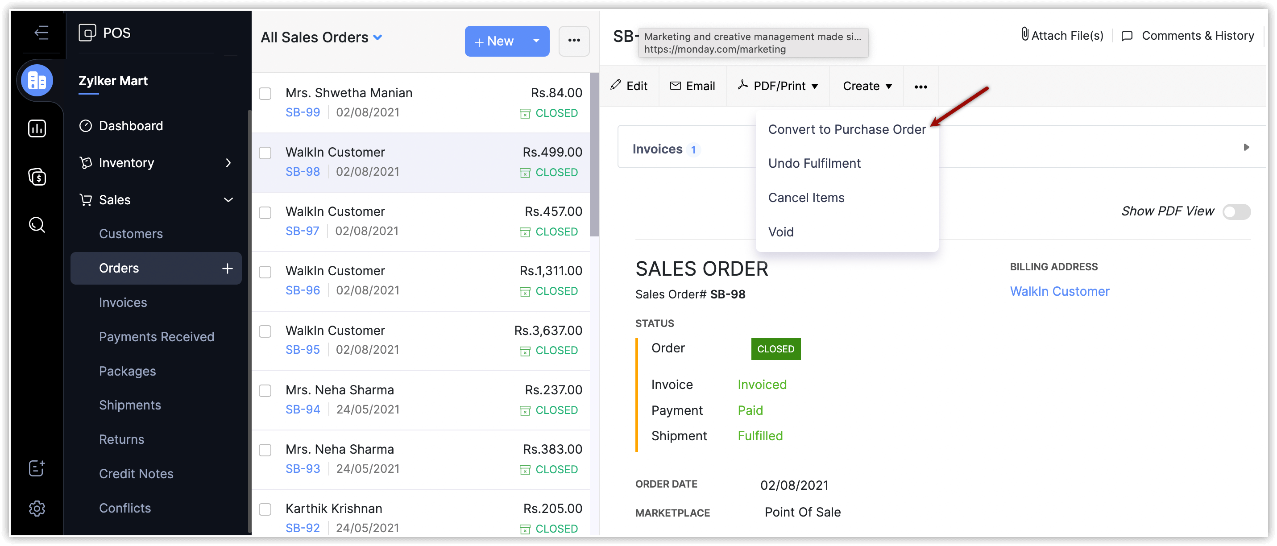Choose Convert to Purchase Order option
The image size is (1277, 546).
click(846, 130)
